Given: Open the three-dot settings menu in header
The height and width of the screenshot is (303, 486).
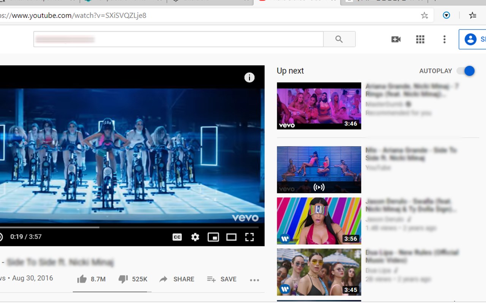Looking at the screenshot, I should tap(444, 39).
